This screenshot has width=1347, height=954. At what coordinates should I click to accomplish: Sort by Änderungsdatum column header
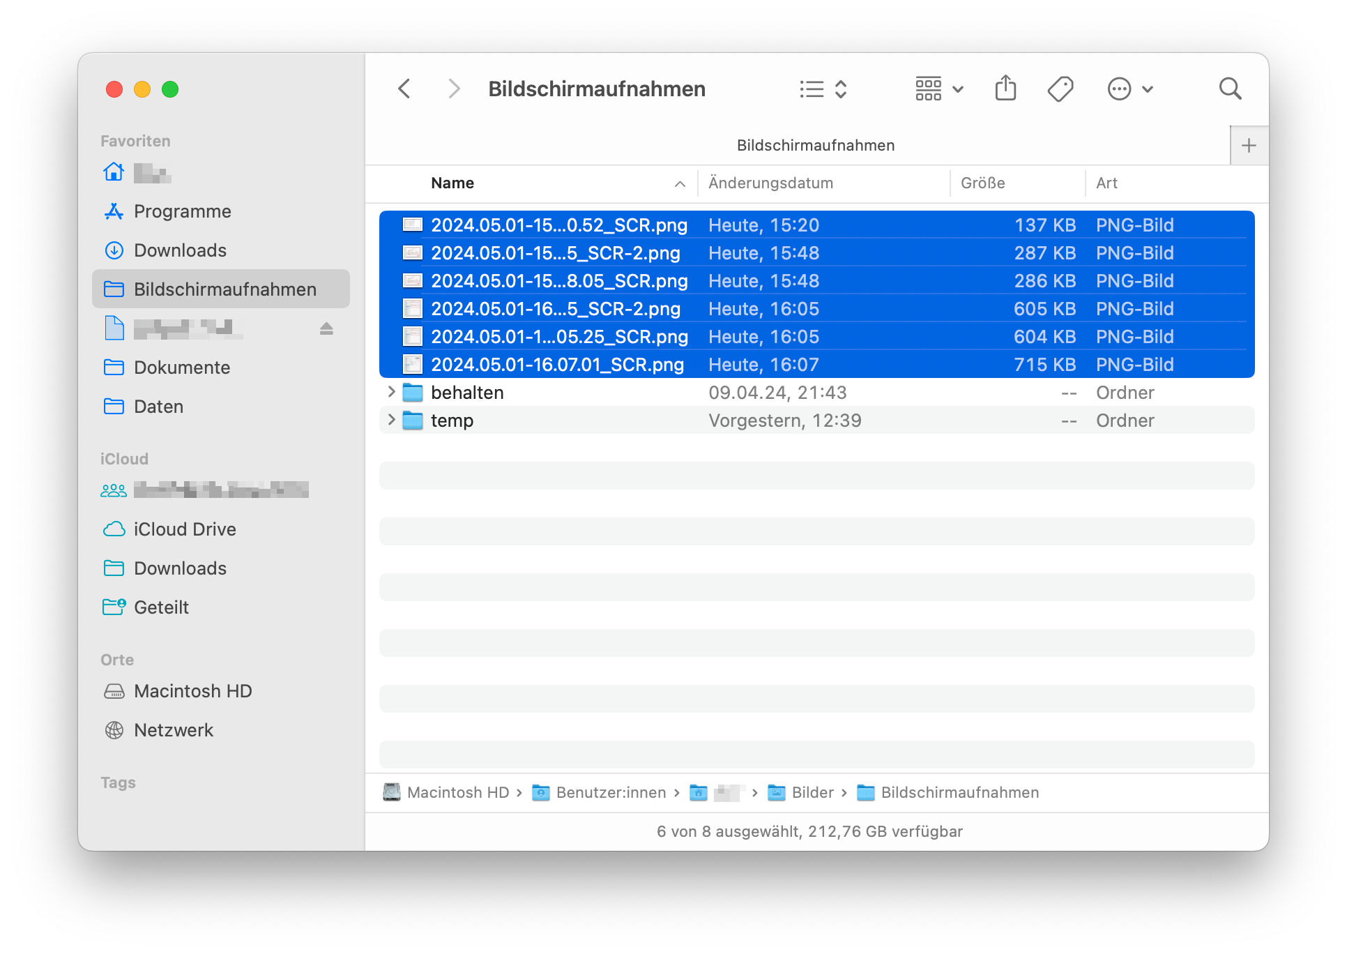tap(770, 183)
